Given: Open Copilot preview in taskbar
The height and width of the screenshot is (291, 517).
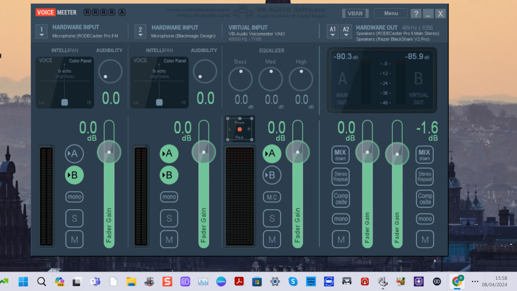Looking at the screenshot, I should pyautogui.click(x=60, y=281).
